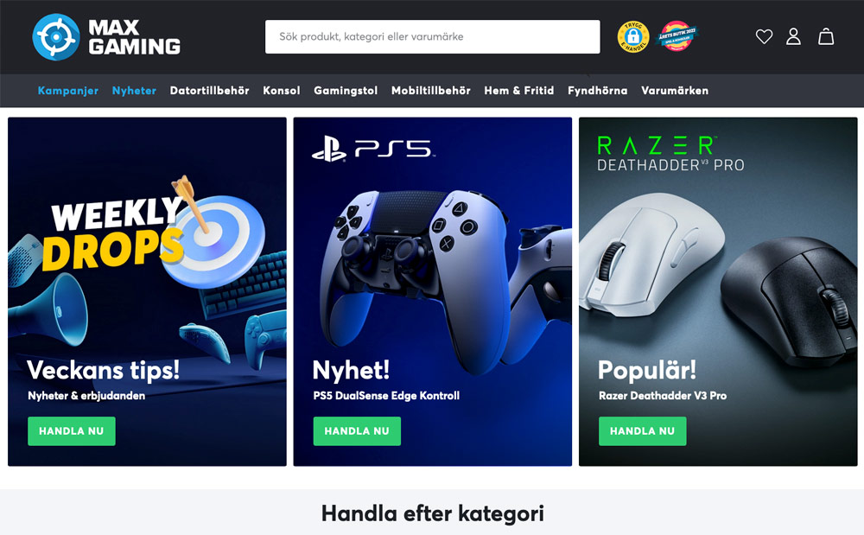This screenshot has height=535, width=864.
Task: Click the Årets Butik 2022 badge
Action: [x=677, y=36]
